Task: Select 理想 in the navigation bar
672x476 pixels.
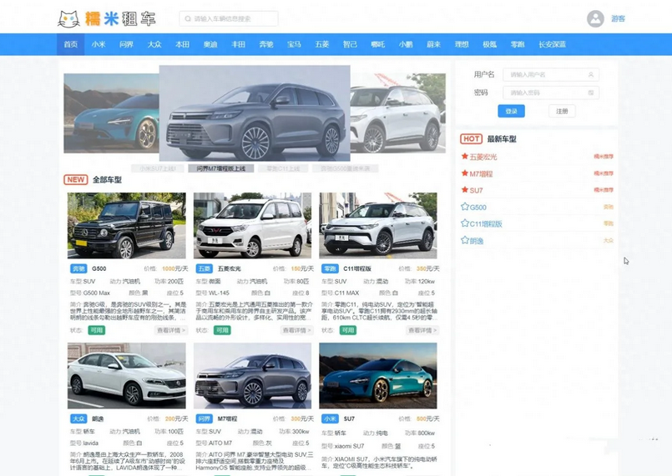Action: click(x=462, y=44)
